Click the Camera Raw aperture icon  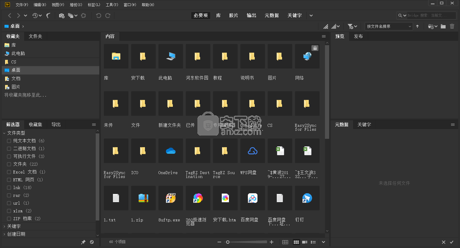(x=83, y=16)
